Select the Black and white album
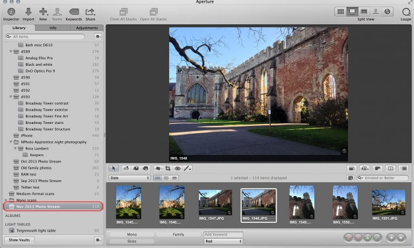This screenshot has width=414, height=248. (x=39, y=65)
